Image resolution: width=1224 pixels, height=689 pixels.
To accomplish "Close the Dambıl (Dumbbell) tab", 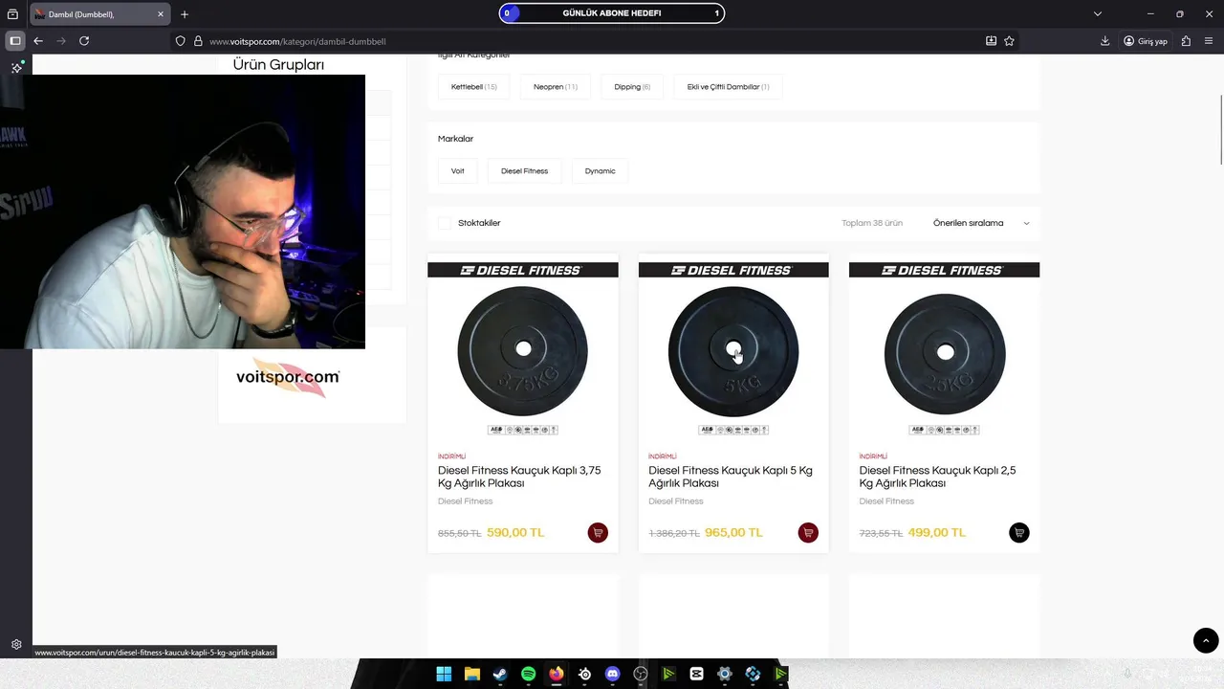I will 161,14.
